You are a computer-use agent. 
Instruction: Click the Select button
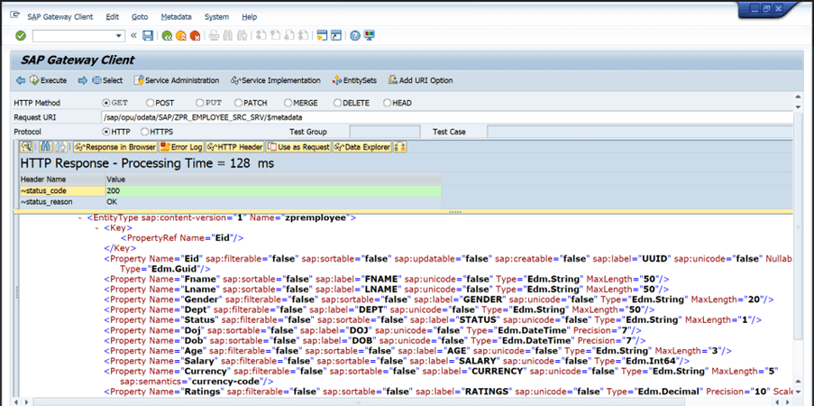(107, 80)
